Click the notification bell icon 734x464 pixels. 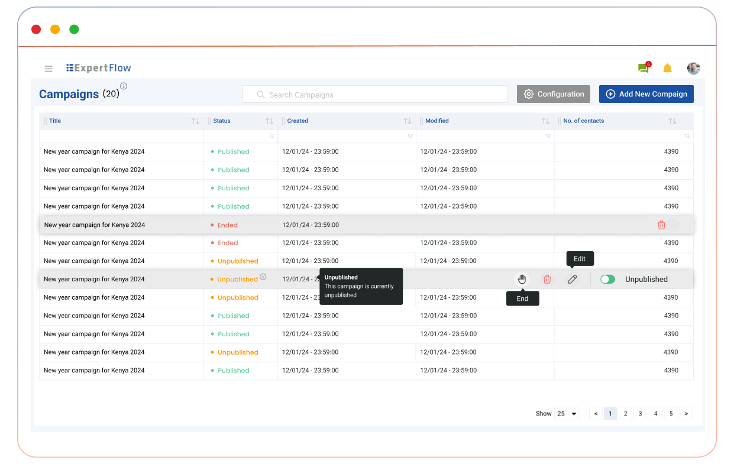[x=667, y=69]
